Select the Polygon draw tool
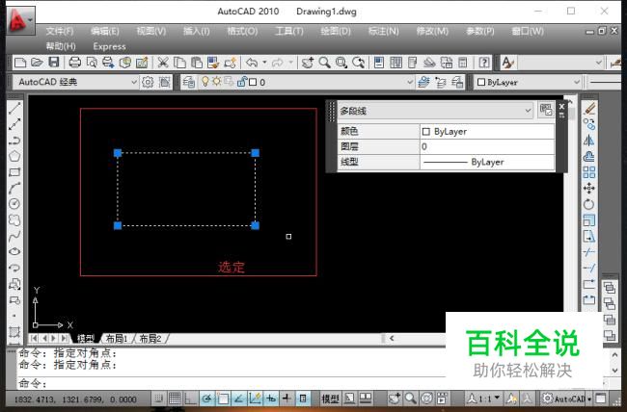The height and width of the screenshot is (412, 627). click(14, 156)
